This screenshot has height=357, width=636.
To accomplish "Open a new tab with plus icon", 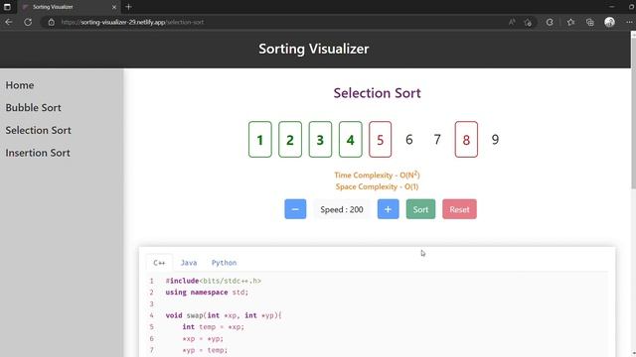I will 128,7.
